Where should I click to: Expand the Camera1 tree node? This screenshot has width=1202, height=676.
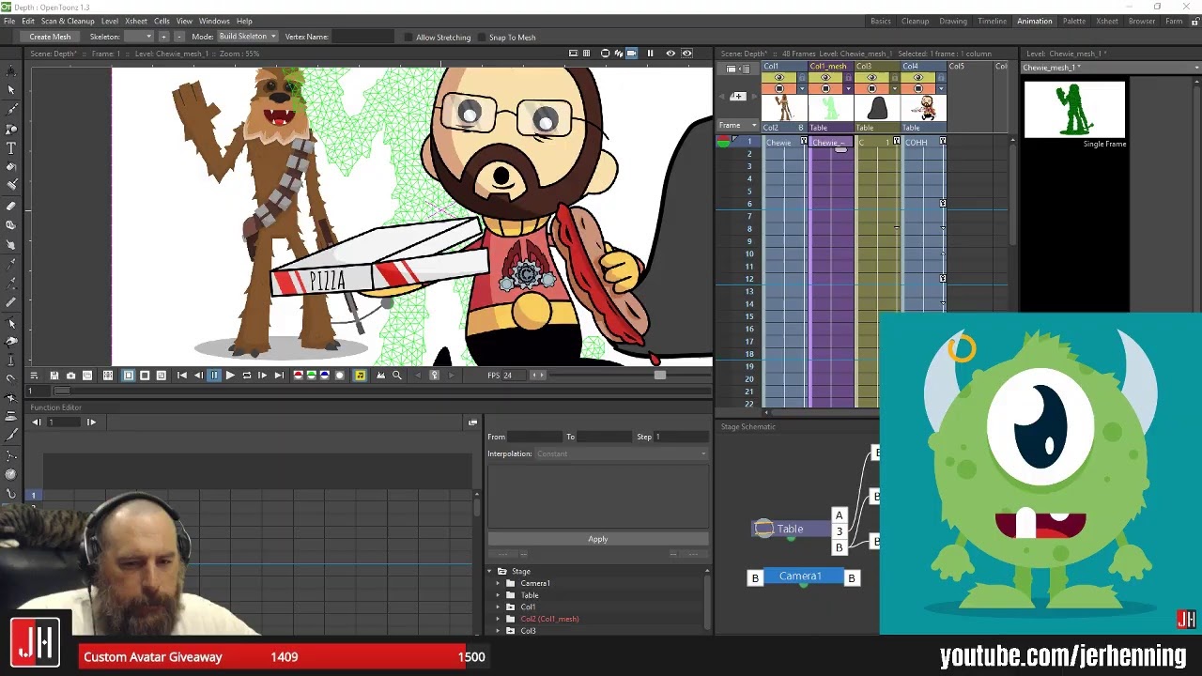(x=499, y=583)
